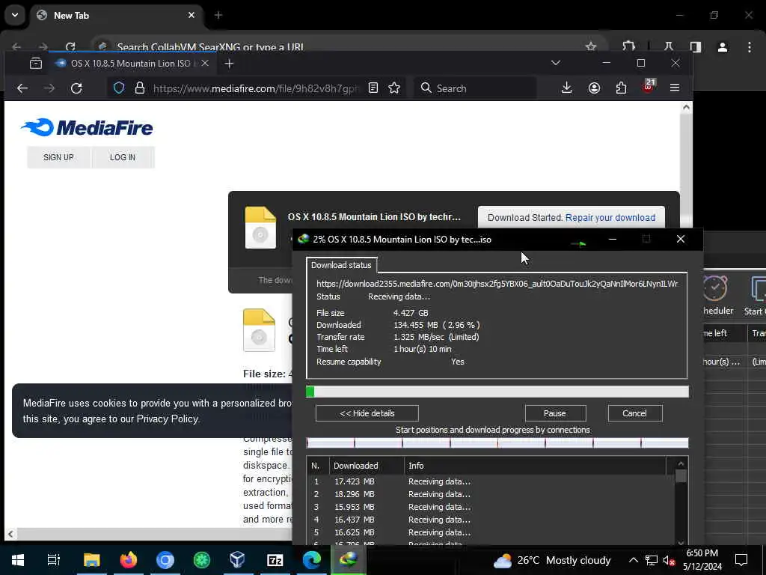Click Hide details in download dialog
Viewport: 766px width, 575px height.
(x=367, y=413)
